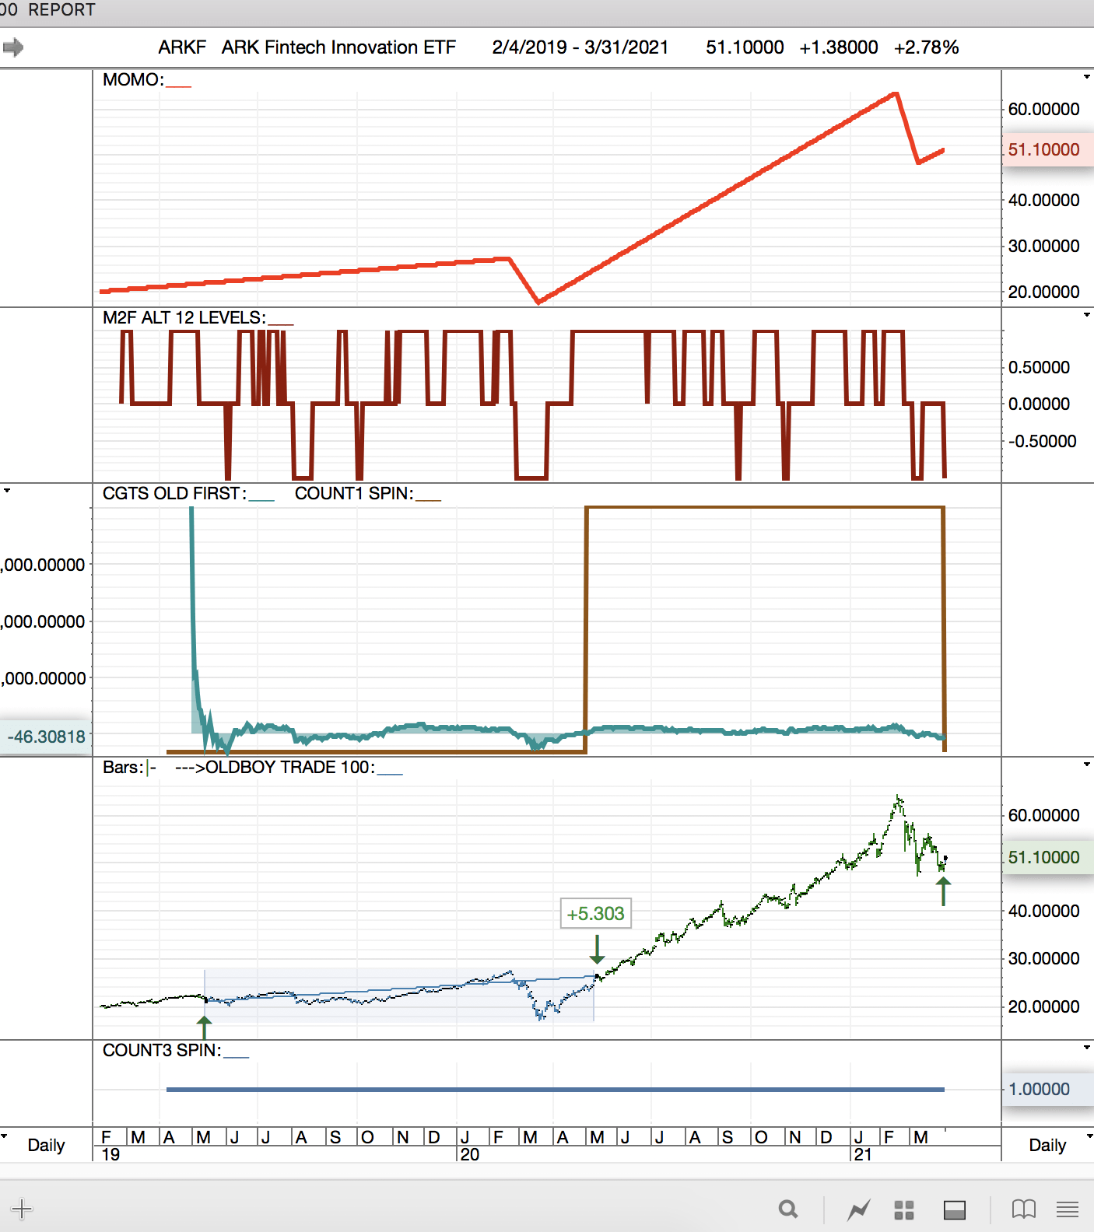
Task: Click the OLDBOY TRADE 100 legend swatch
Action: point(390,772)
